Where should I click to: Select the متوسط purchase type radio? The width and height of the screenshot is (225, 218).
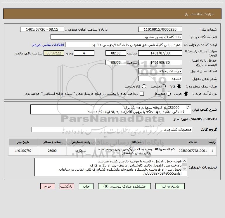[x=169, y=94]
